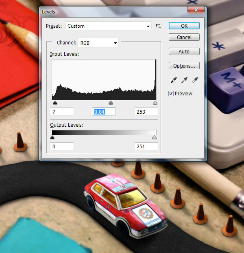This screenshot has height=253, width=244.
Task: Pick the white point eyedropper
Action: click(195, 80)
